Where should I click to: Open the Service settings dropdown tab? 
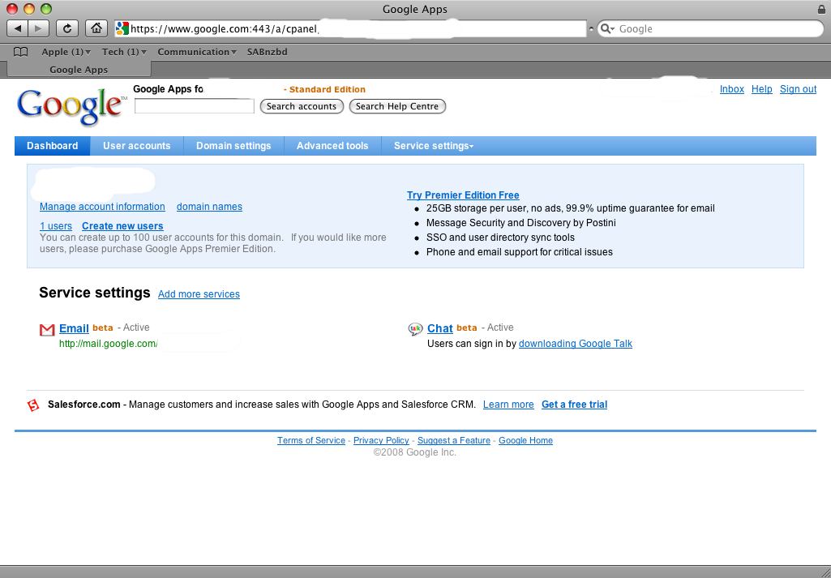coord(434,146)
